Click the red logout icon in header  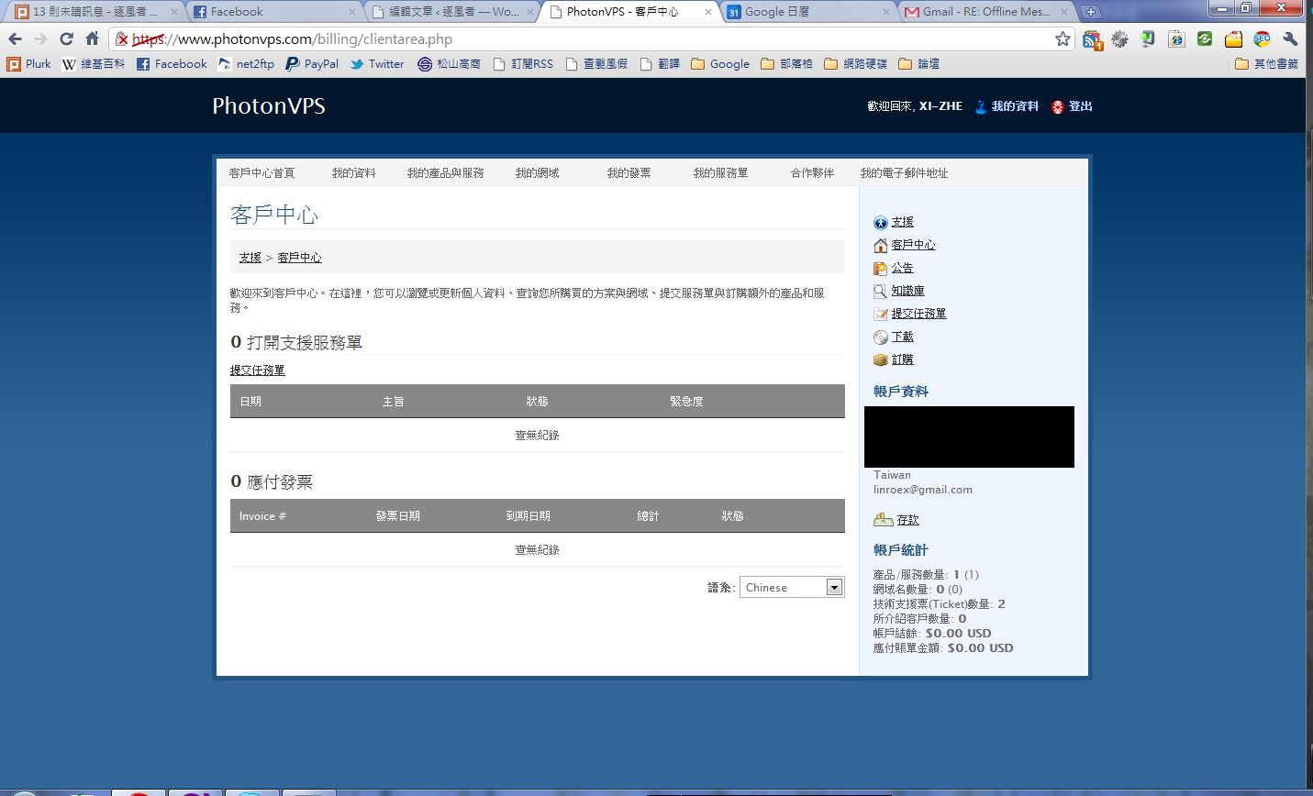coord(1057,106)
